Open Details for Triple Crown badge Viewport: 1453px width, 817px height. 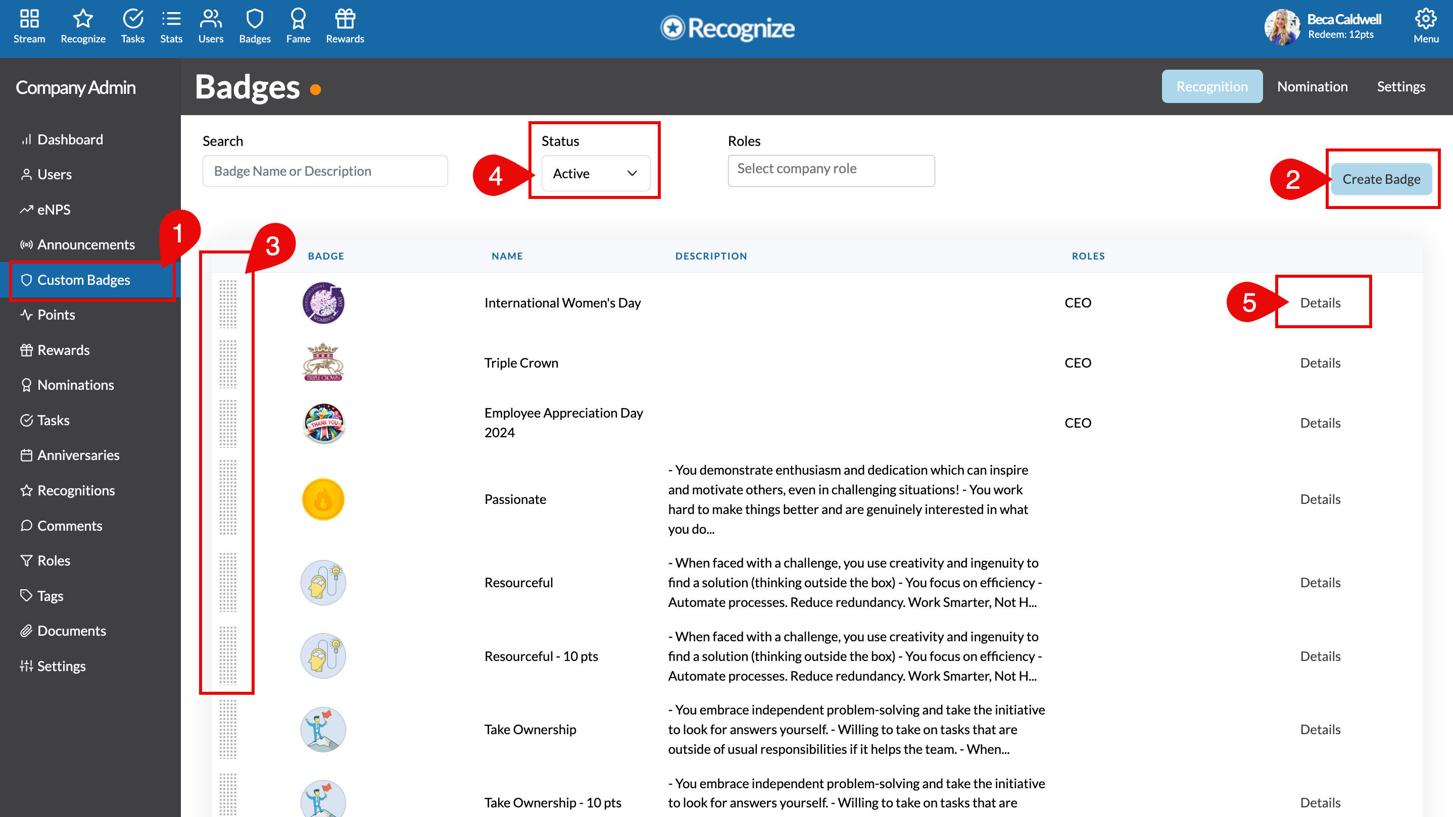1320,363
